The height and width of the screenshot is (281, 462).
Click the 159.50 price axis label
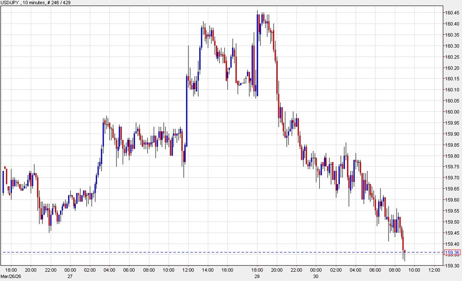[452, 222]
